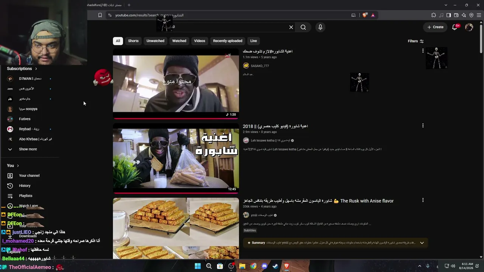Open the 1:20 video thumbnail
The width and height of the screenshot is (484, 272).
176,83
